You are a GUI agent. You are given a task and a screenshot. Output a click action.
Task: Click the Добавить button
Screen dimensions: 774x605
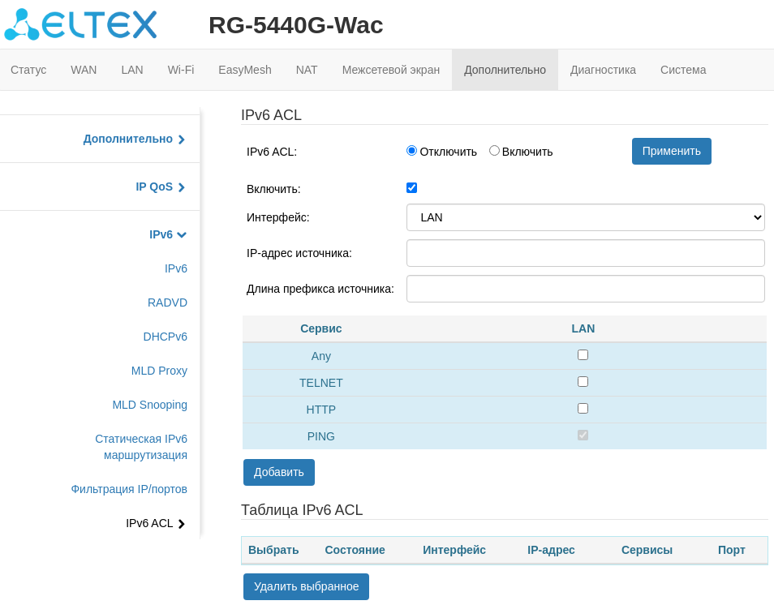[278, 472]
